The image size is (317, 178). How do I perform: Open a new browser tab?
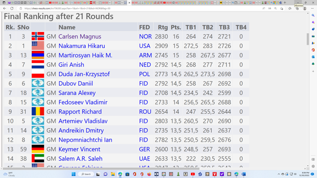point(284,3)
